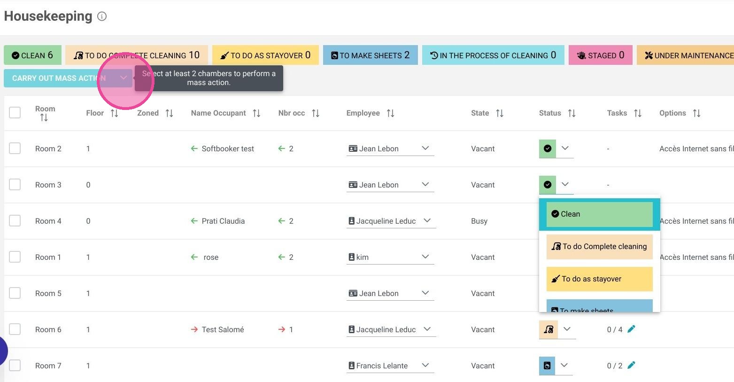Click Room 6 complete cleaning status icon
This screenshot has width=734, height=382.
[x=549, y=329]
